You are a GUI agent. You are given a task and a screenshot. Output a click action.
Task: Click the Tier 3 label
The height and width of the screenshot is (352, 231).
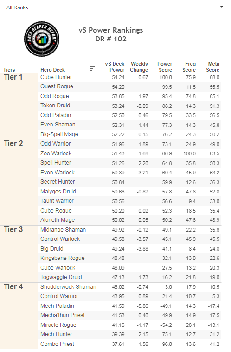13,229
